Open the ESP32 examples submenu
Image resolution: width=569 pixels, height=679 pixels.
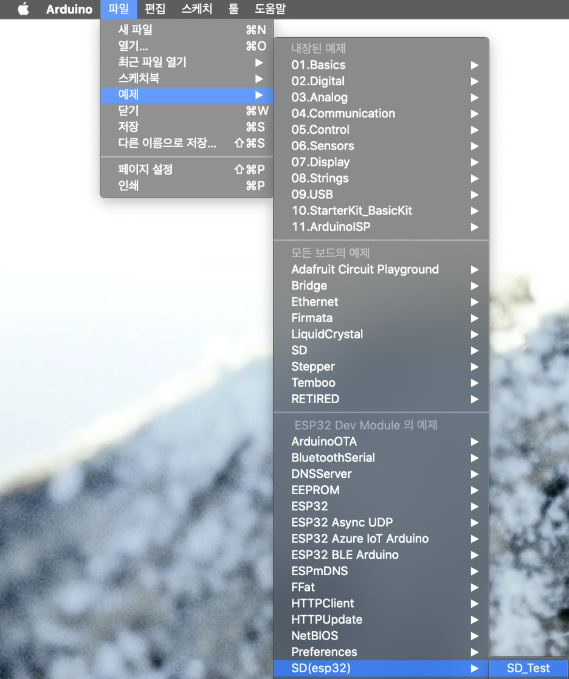tap(381, 506)
